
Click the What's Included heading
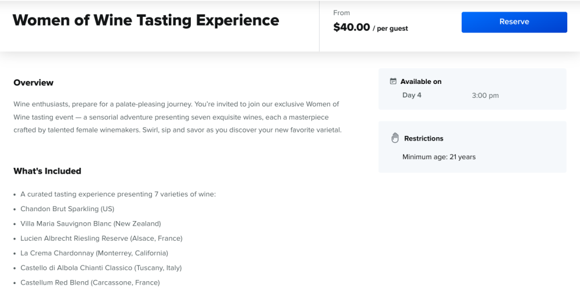pos(48,171)
